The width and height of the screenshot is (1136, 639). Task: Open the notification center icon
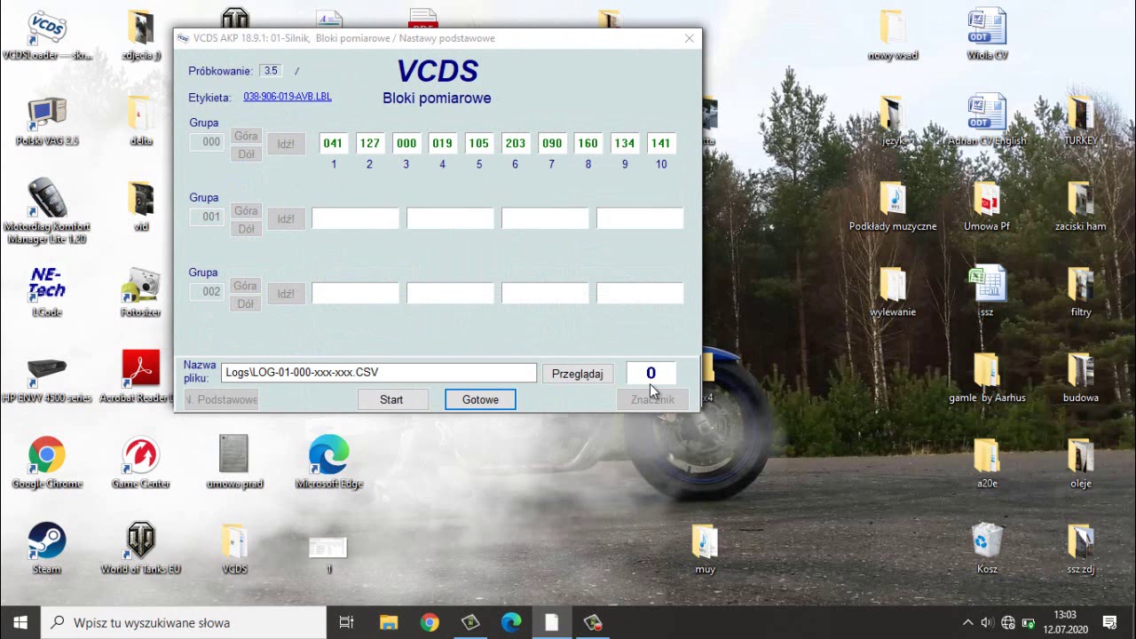(1109, 622)
